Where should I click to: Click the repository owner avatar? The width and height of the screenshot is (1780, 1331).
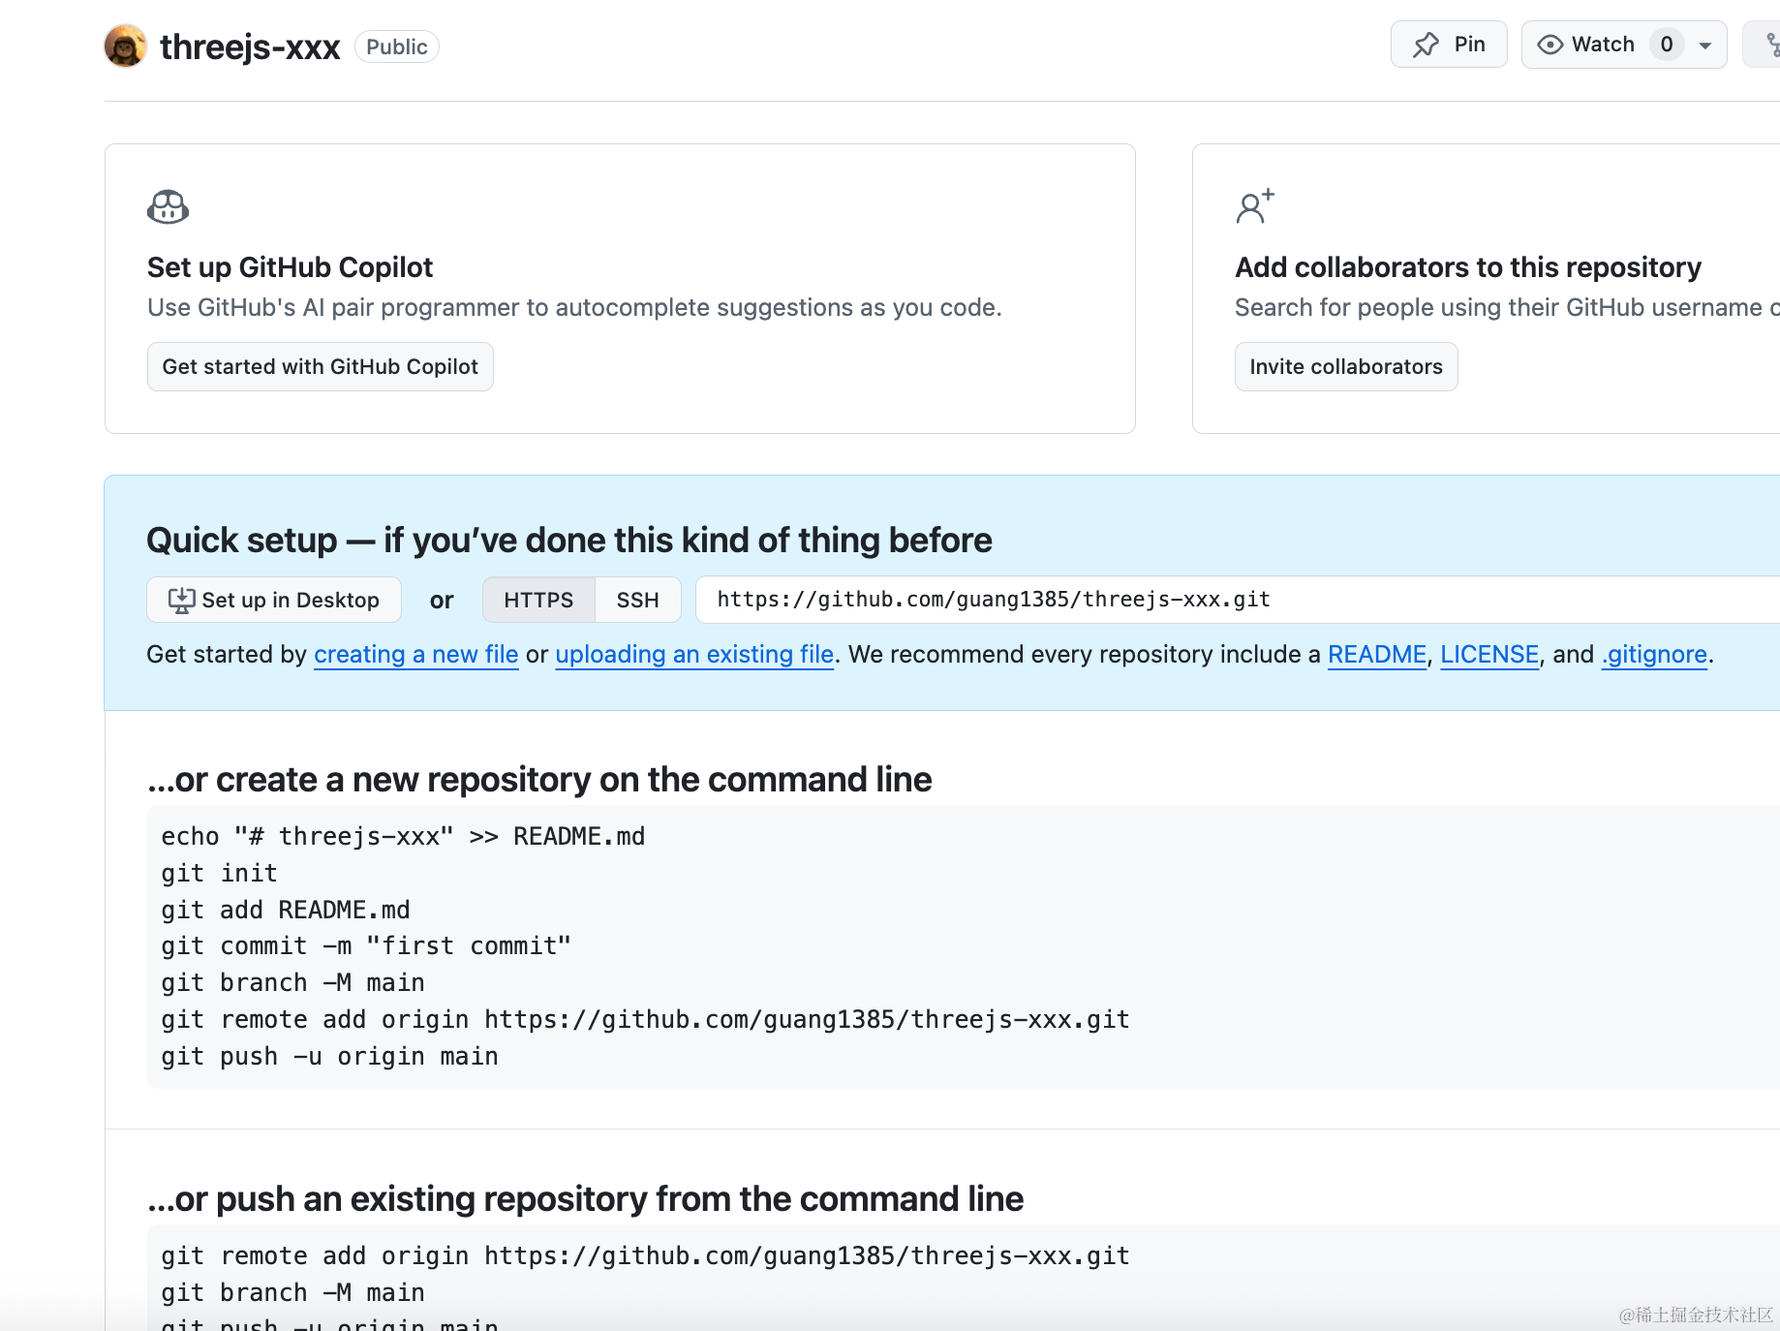click(x=126, y=46)
